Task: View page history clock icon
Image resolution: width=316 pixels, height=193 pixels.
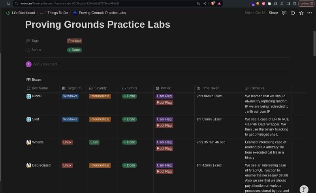Action: tap(293, 13)
